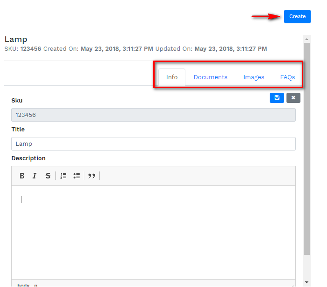
Task: Insert a bulleted list
Action: click(76, 176)
